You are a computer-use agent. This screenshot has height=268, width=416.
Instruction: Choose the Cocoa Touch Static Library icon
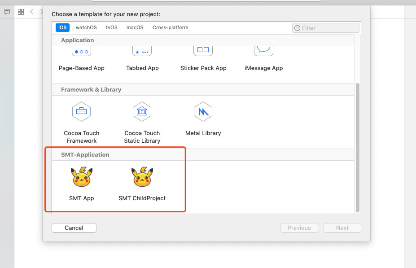142,111
